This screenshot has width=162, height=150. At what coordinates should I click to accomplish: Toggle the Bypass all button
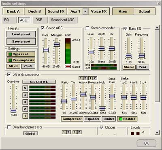[21, 54]
